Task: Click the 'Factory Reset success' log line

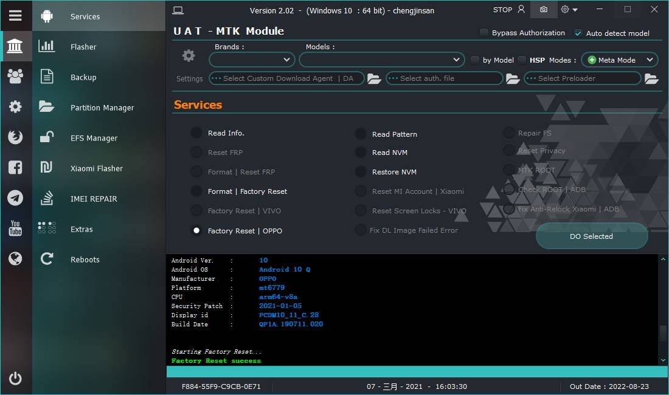Action: coord(216,360)
